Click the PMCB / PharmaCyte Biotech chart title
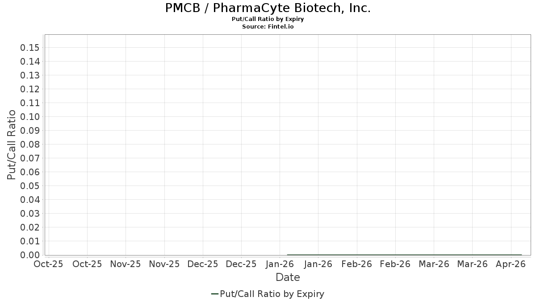This screenshot has height=301, width=536. coord(268,8)
